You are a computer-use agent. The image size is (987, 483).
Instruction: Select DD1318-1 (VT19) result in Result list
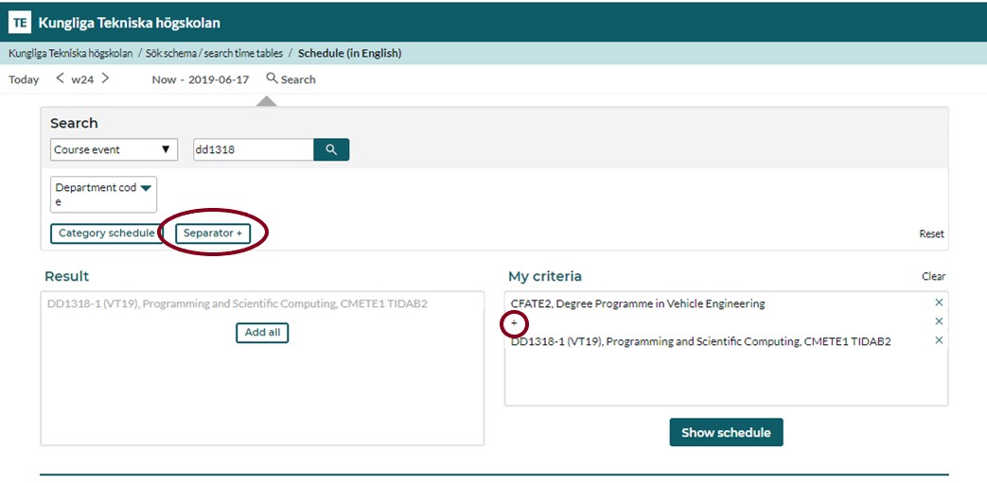(238, 303)
